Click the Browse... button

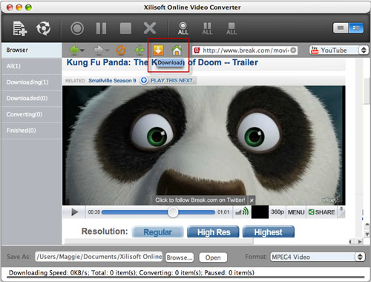click(x=180, y=258)
